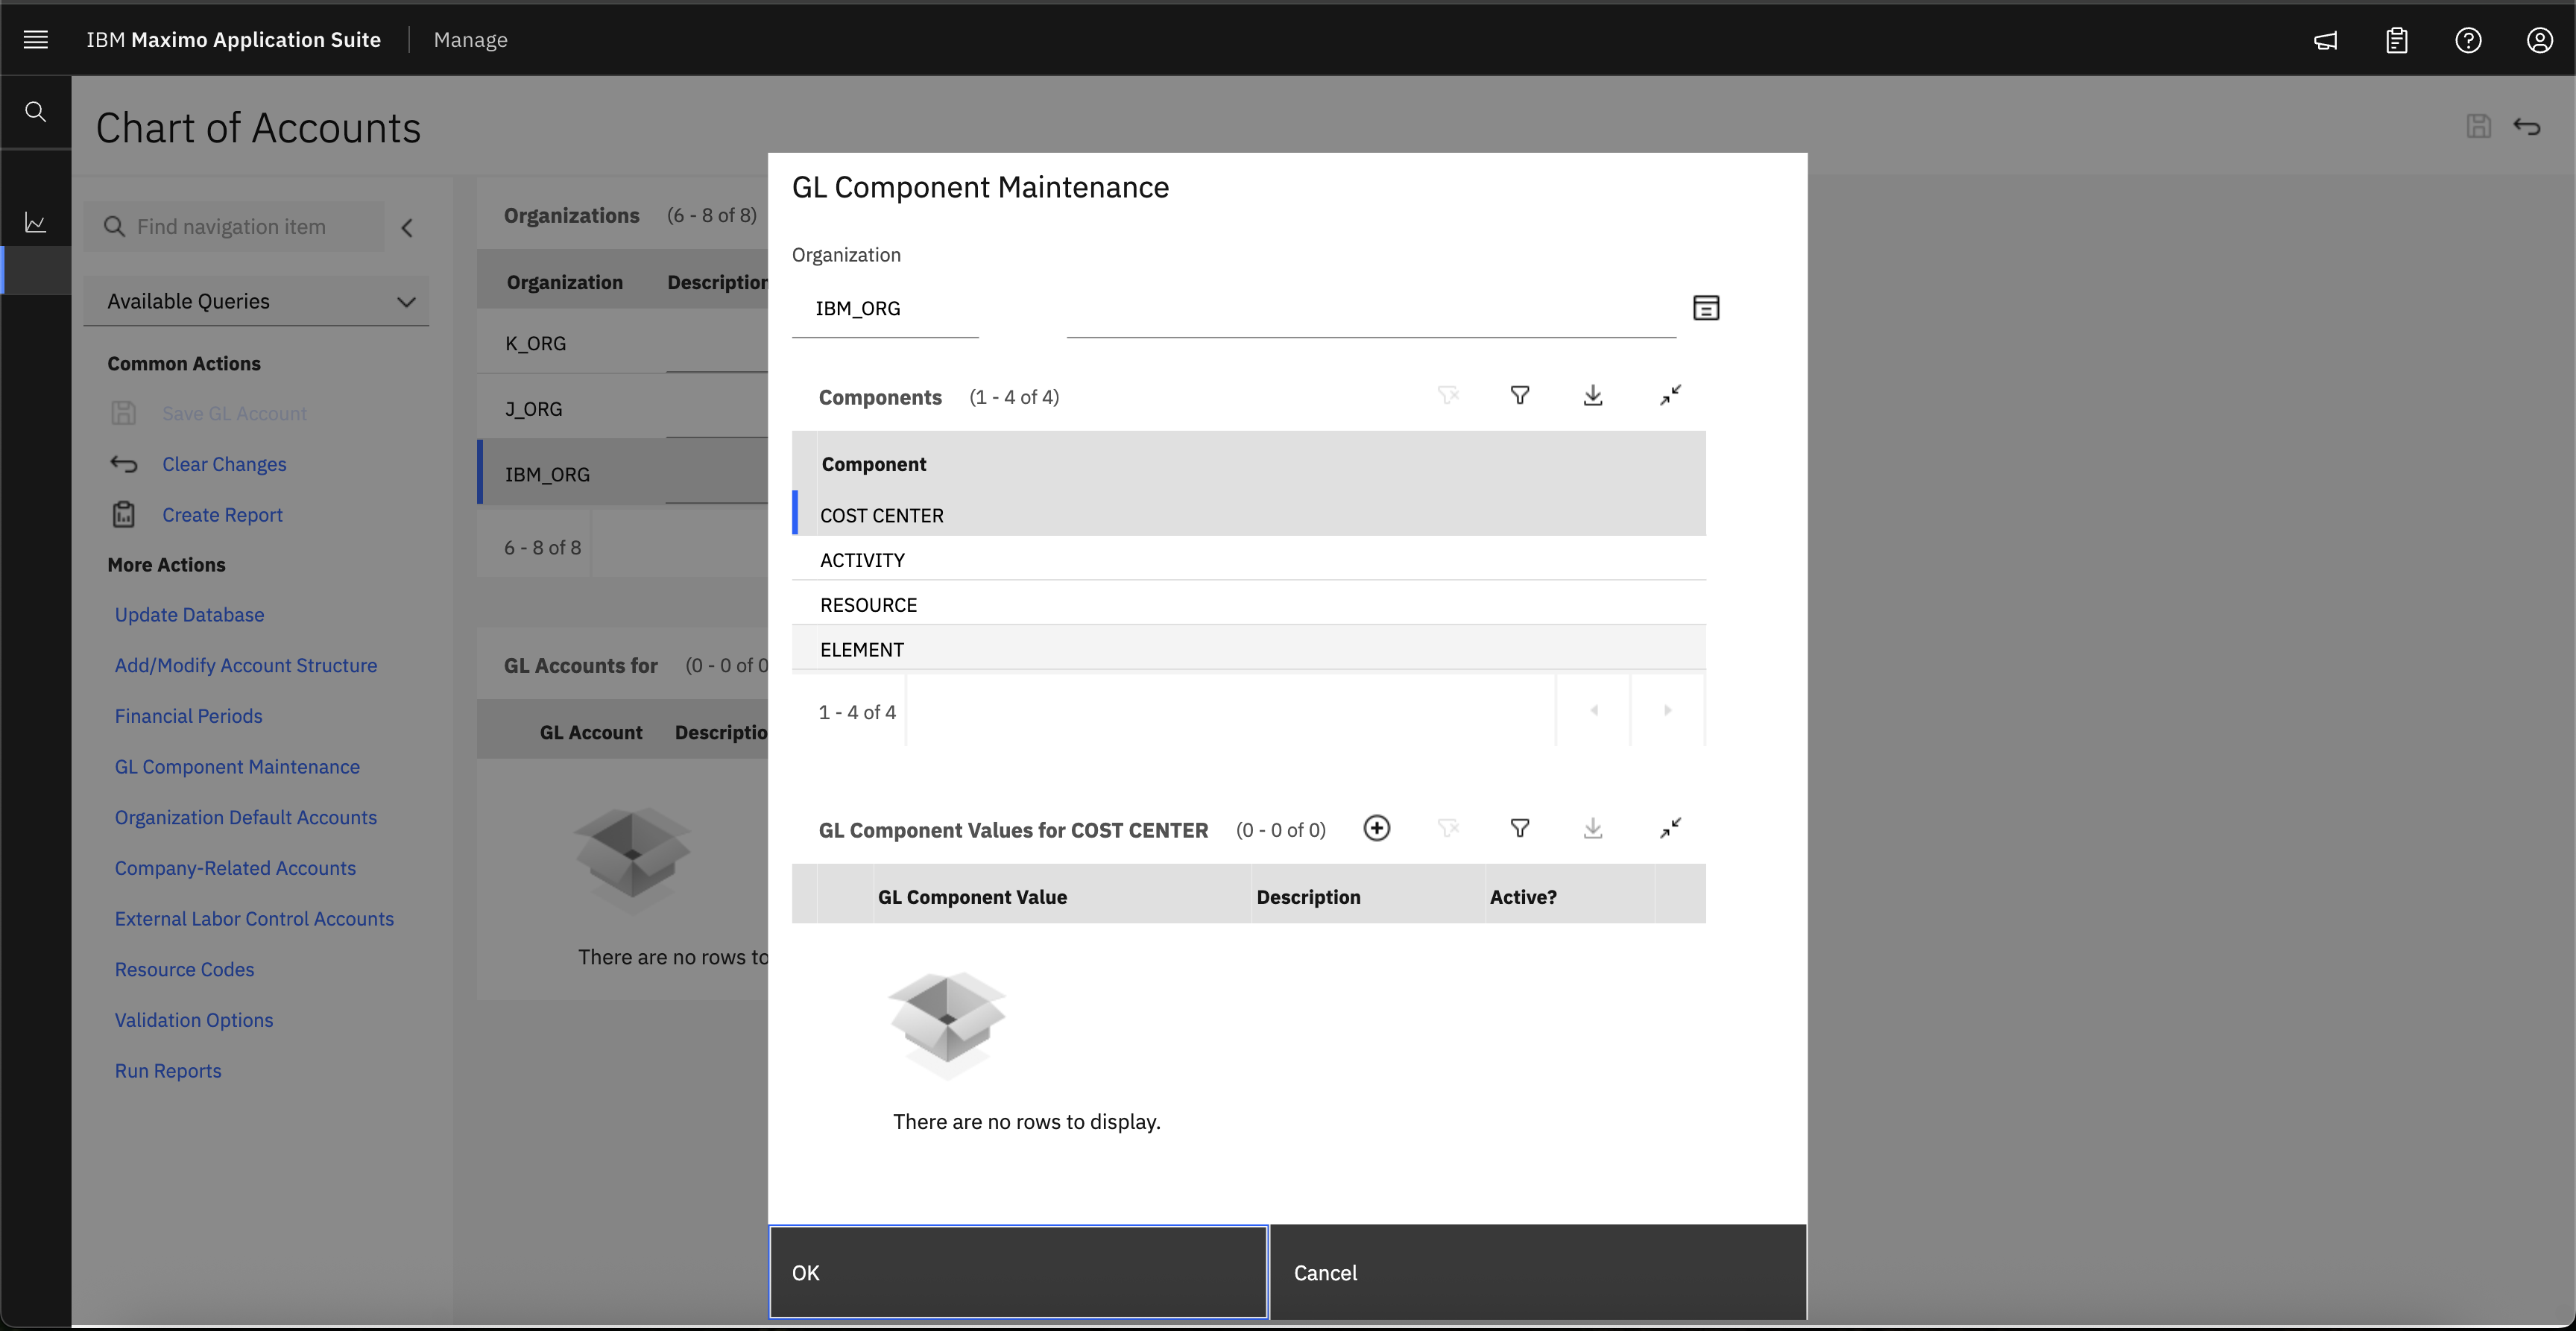The height and width of the screenshot is (1331, 2576).
Task: Open the Organization detail menu icon
Action: (x=1706, y=308)
